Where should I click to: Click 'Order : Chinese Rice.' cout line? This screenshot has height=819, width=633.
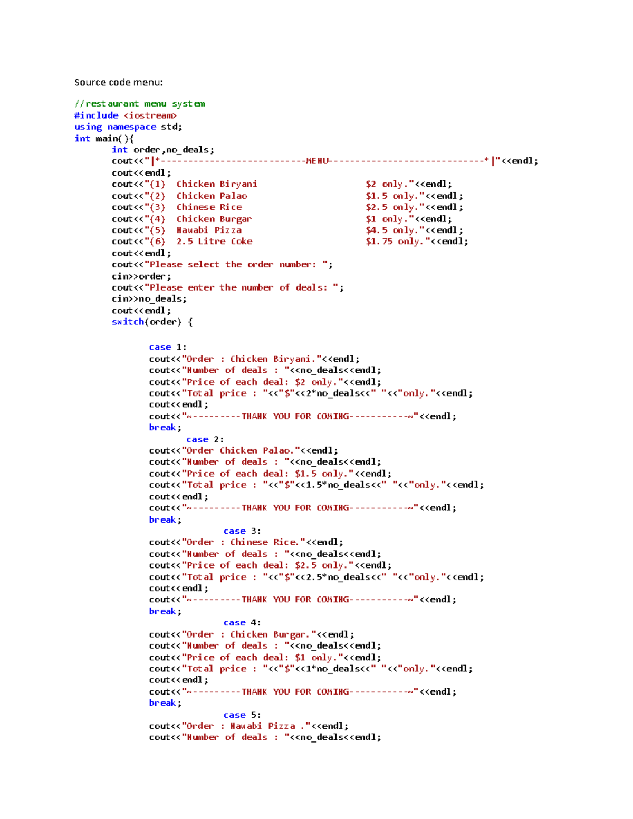246,542
